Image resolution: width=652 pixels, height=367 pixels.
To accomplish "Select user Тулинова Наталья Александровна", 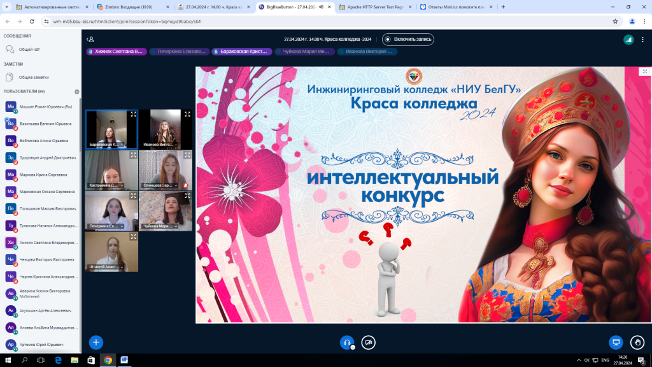I will tap(41, 226).
